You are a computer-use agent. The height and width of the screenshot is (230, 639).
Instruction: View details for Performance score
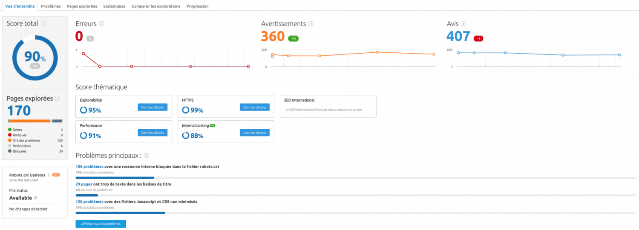pos(153,133)
